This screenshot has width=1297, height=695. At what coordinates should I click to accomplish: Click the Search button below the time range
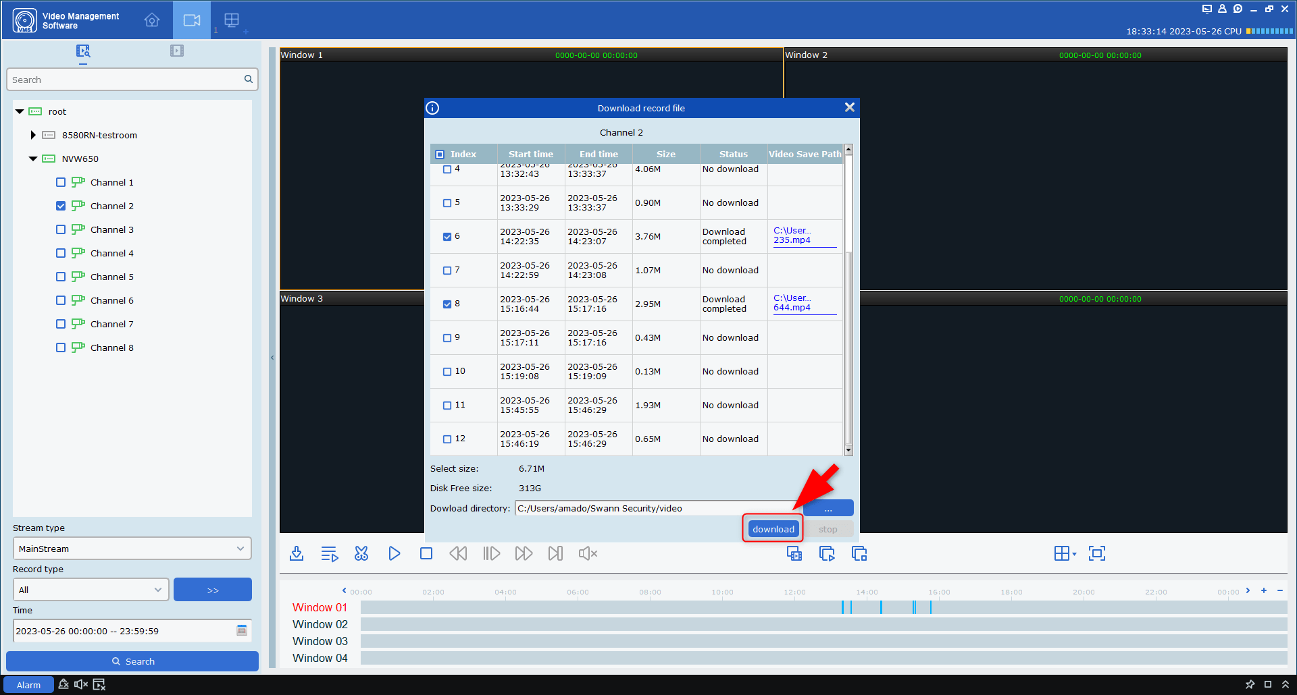click(132, 661)
